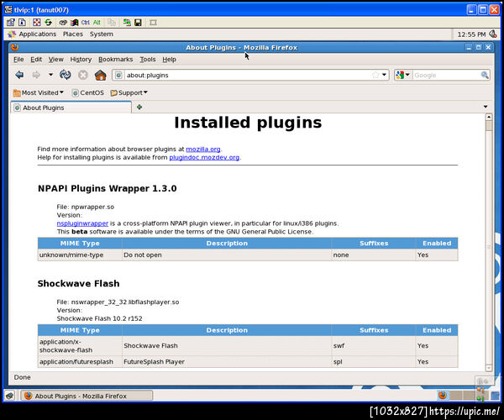The width and height of the screenshot is (504, 420).
Task: Start new VNC connection icon
Action: 127,23
